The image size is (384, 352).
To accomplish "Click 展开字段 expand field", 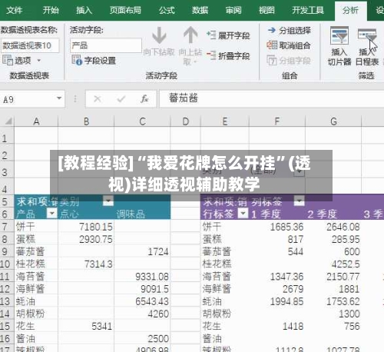I will (x=228, y=35).
